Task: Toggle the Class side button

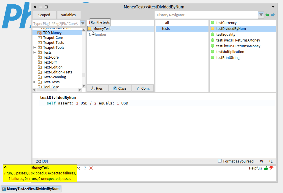Action: coord(120,88)
